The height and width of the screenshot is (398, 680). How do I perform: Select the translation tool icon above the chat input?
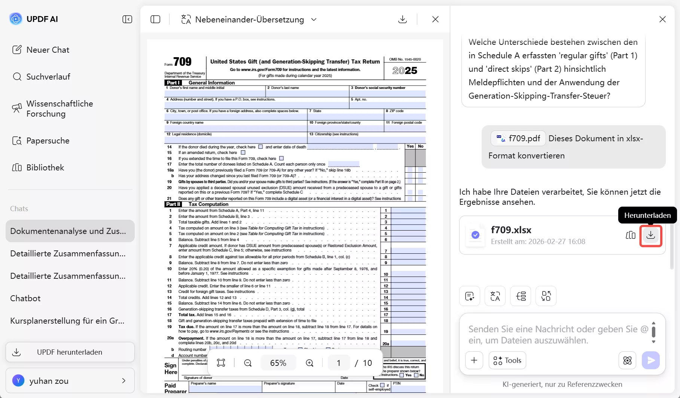pyautogui.click(x=495, y=296)
